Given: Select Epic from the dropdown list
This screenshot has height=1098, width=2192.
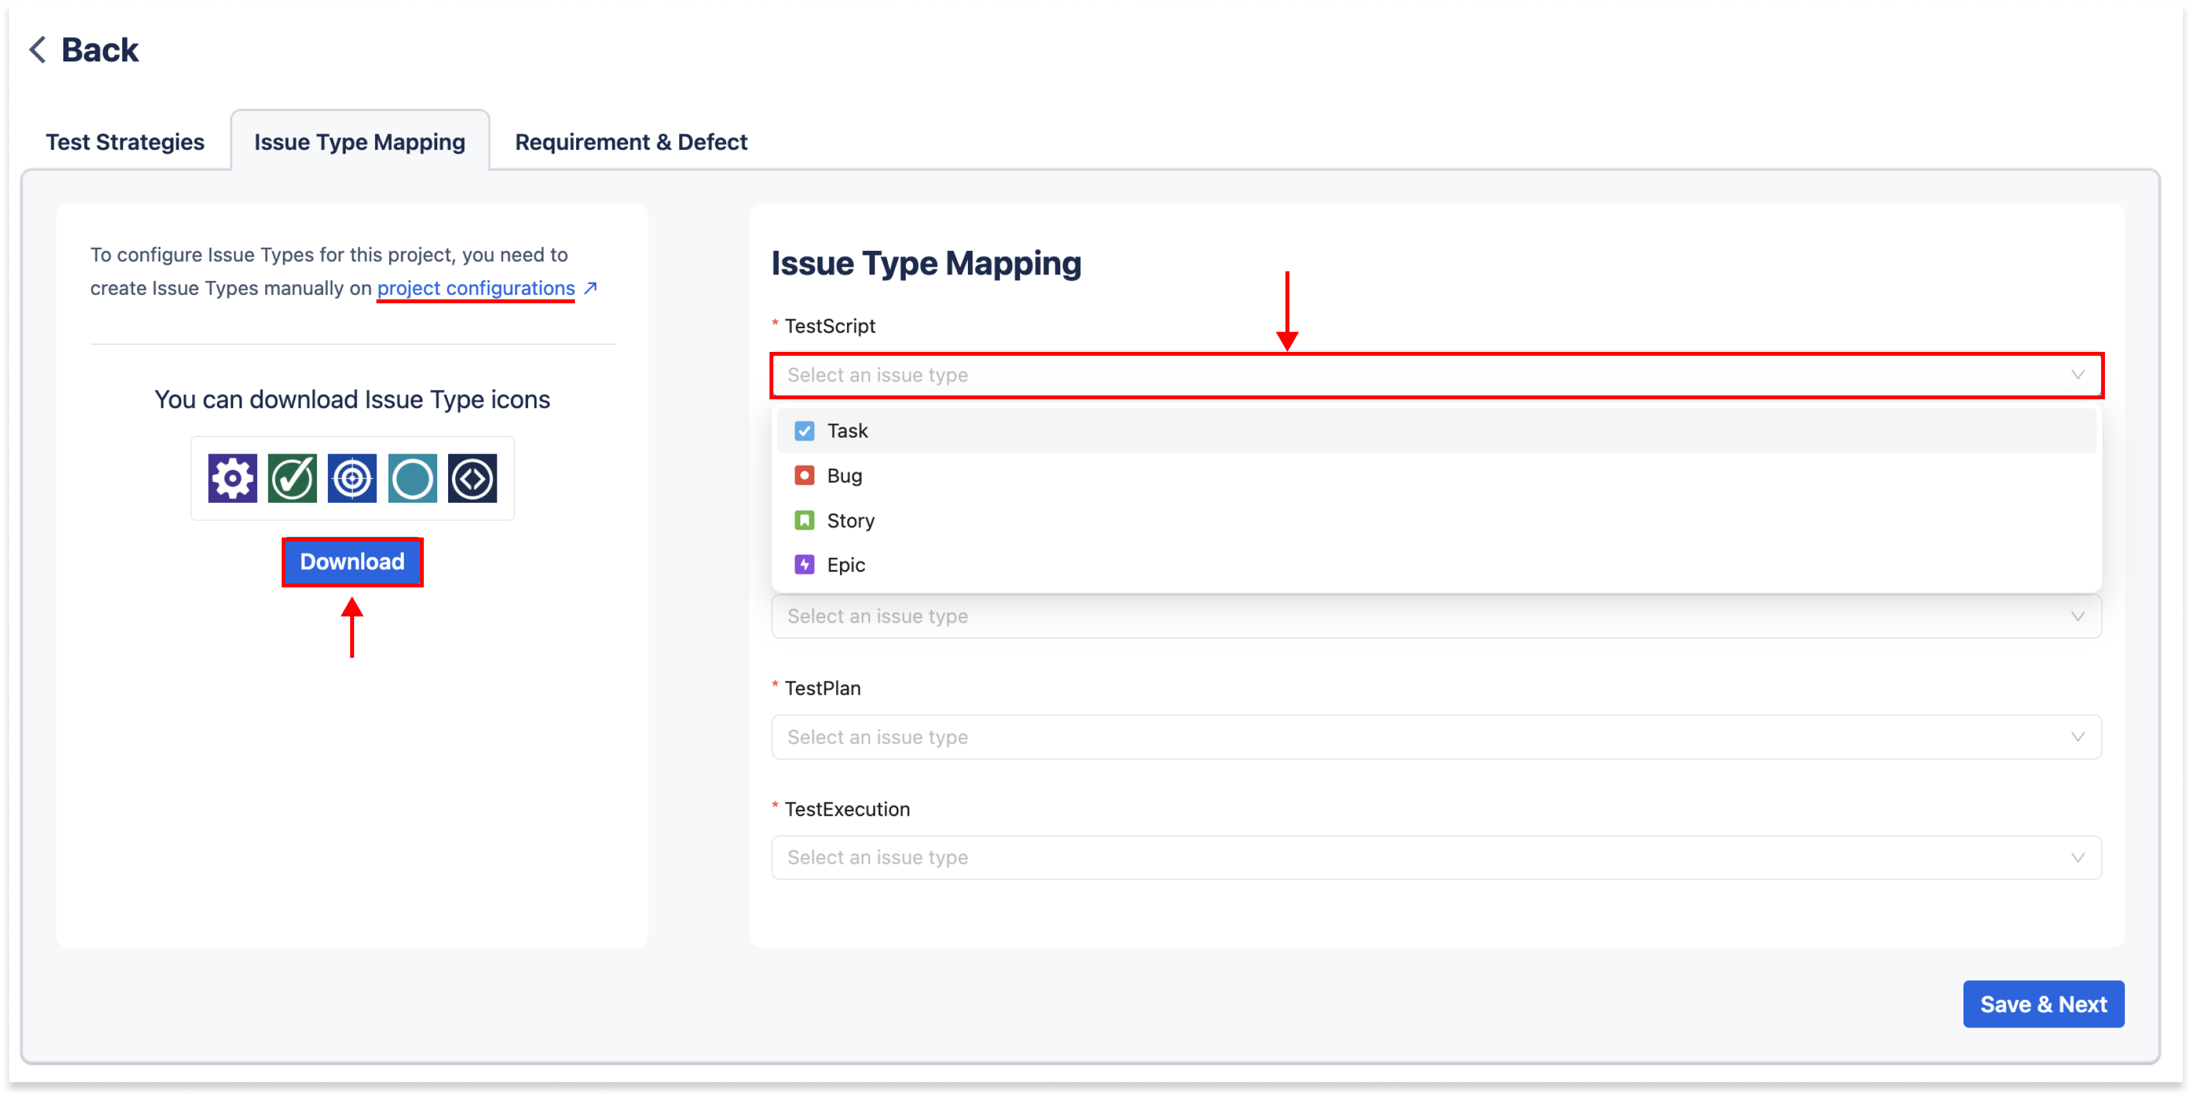Looking at the screenshot, I should point(846,565).
